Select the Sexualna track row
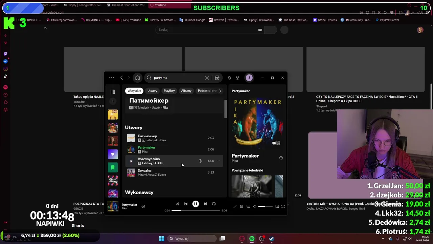 tap(174, 172)
